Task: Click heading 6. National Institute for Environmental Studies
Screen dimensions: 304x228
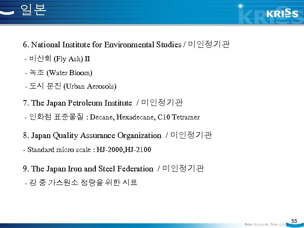Action: tap(126, 44)
